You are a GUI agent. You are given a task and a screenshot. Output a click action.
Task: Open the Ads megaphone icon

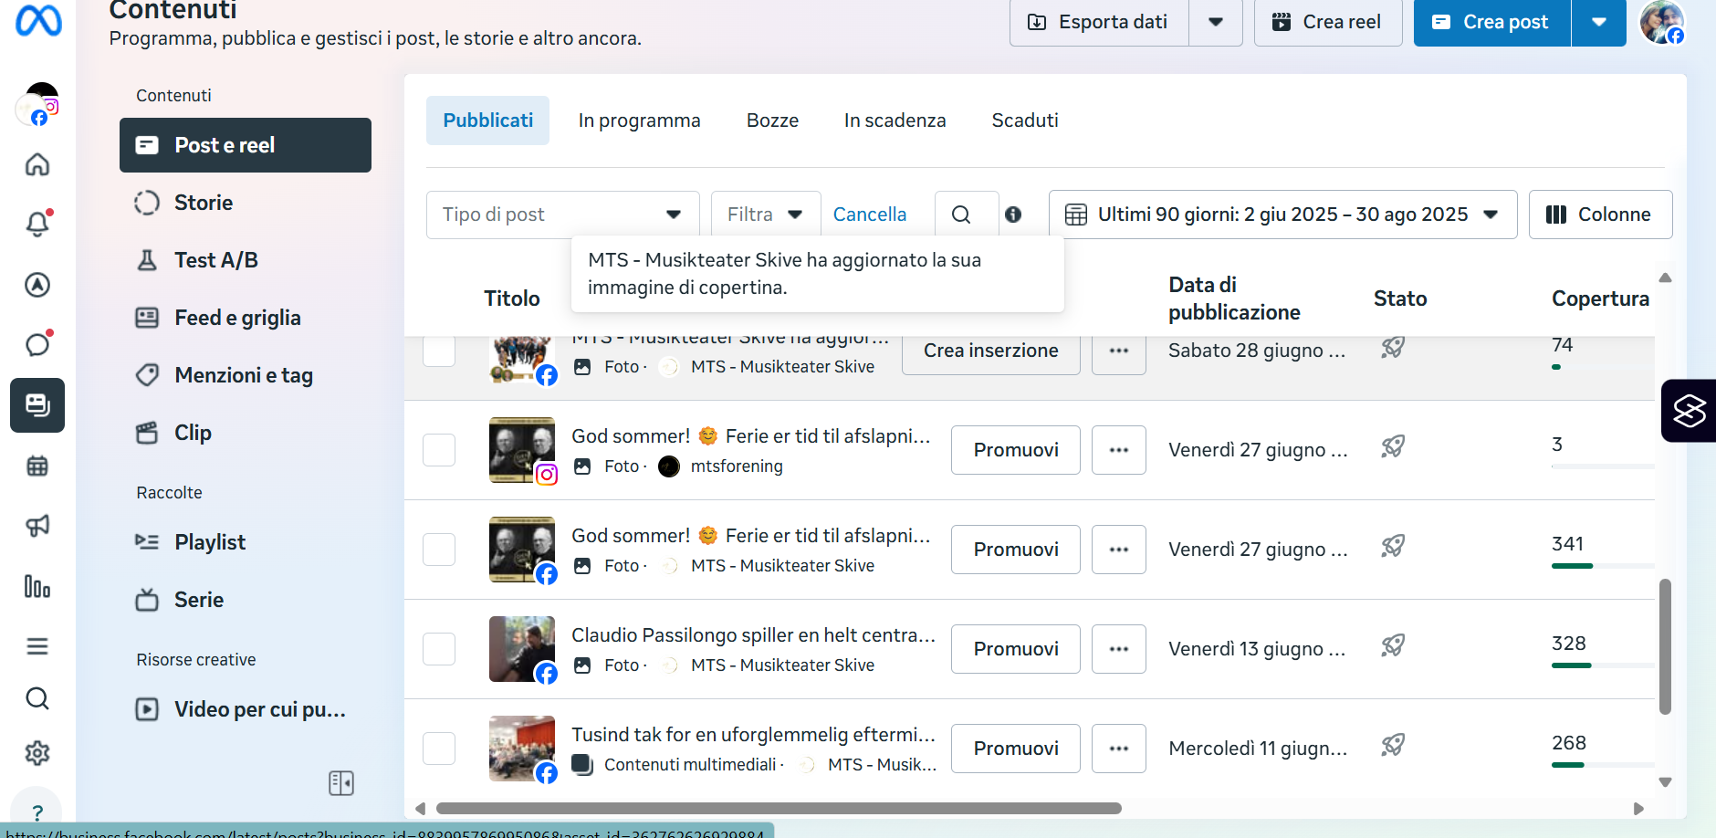click(x=37, y=526)
